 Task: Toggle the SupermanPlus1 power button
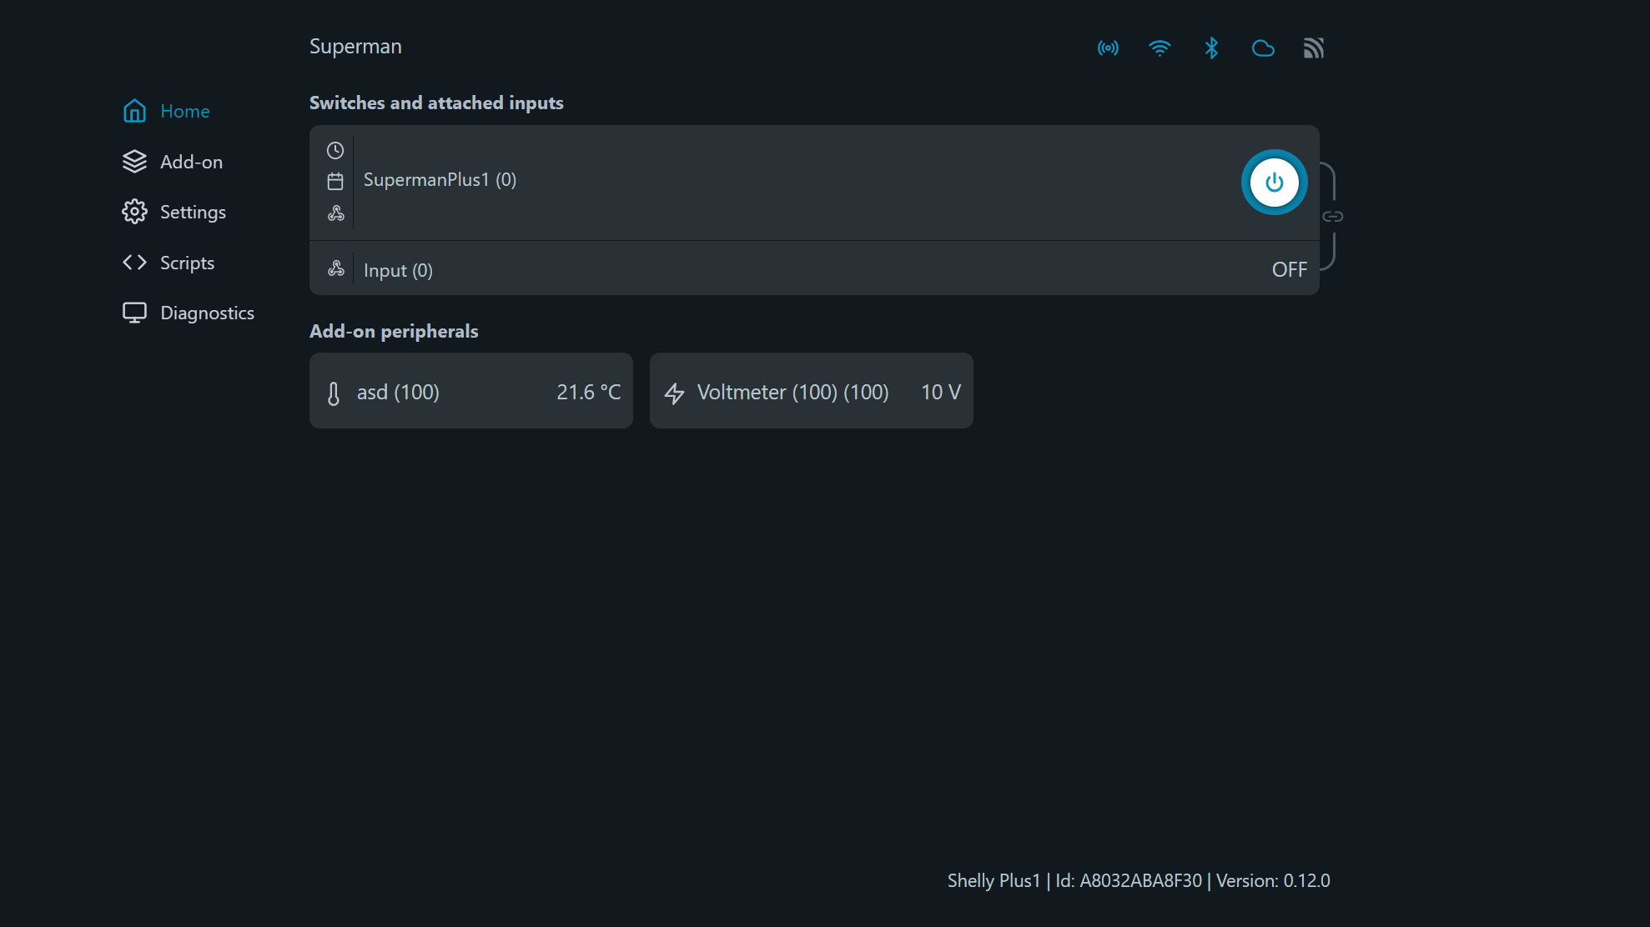(1274, 182)
